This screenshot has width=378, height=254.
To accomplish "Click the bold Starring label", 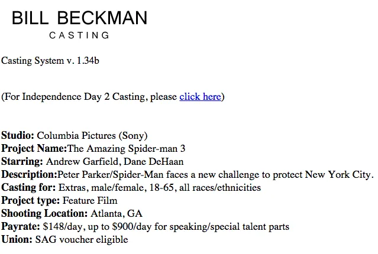I will point(22,162).
